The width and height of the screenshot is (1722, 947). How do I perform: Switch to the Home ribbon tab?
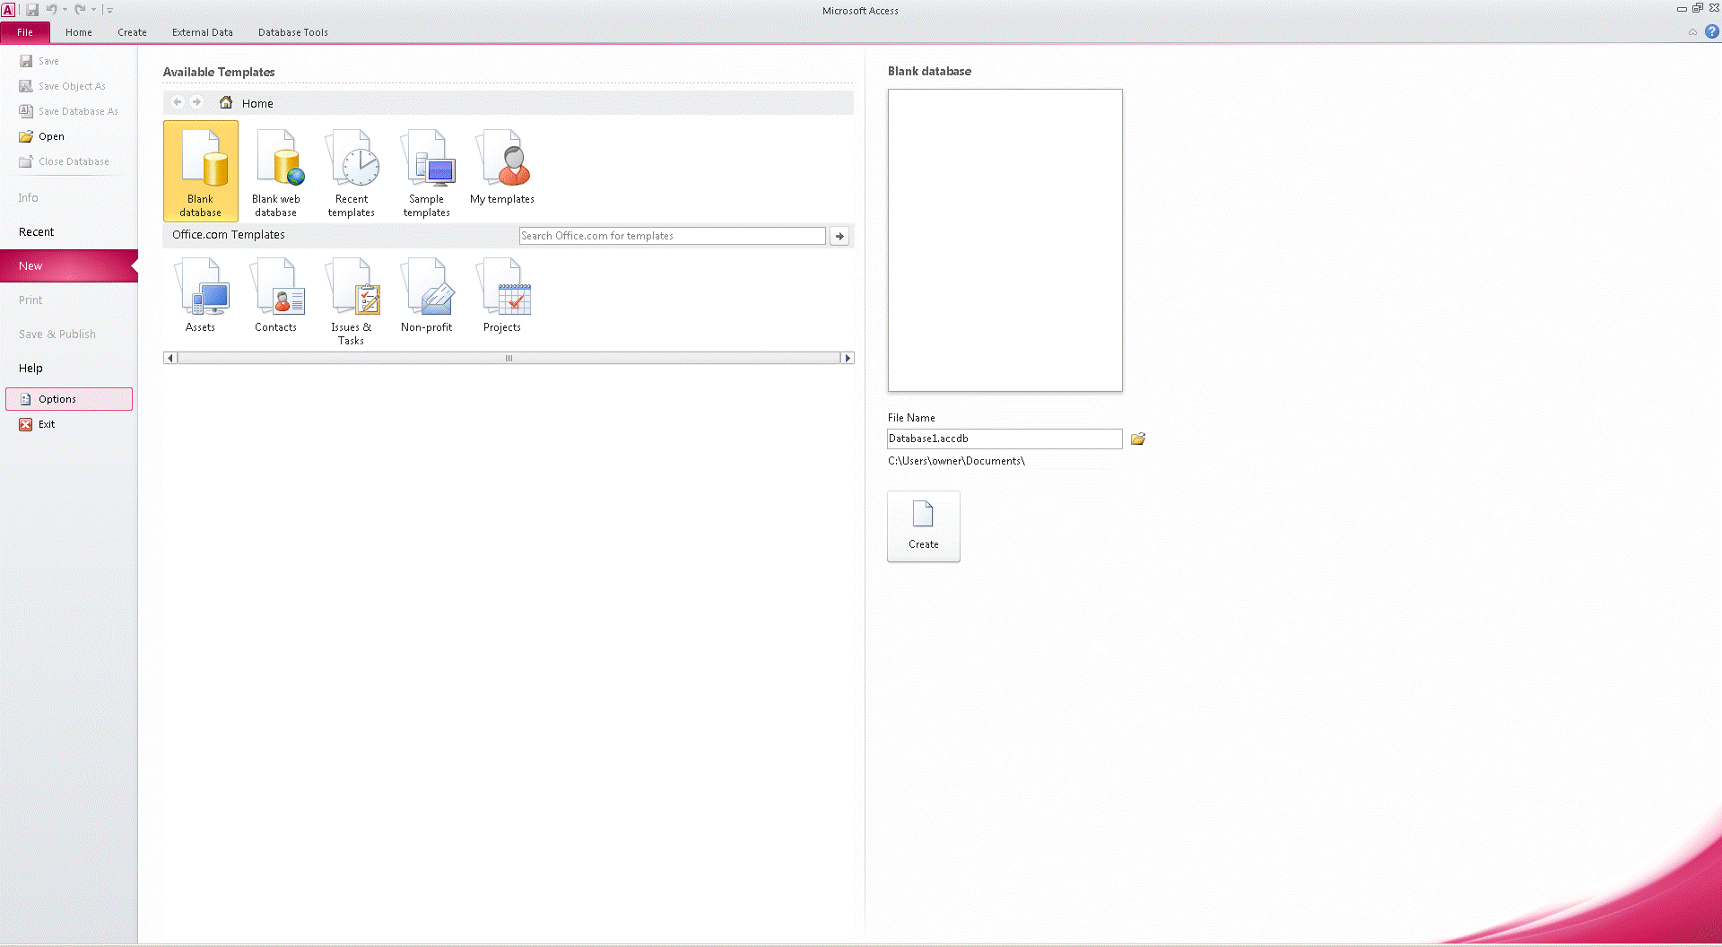pos(79,32)
